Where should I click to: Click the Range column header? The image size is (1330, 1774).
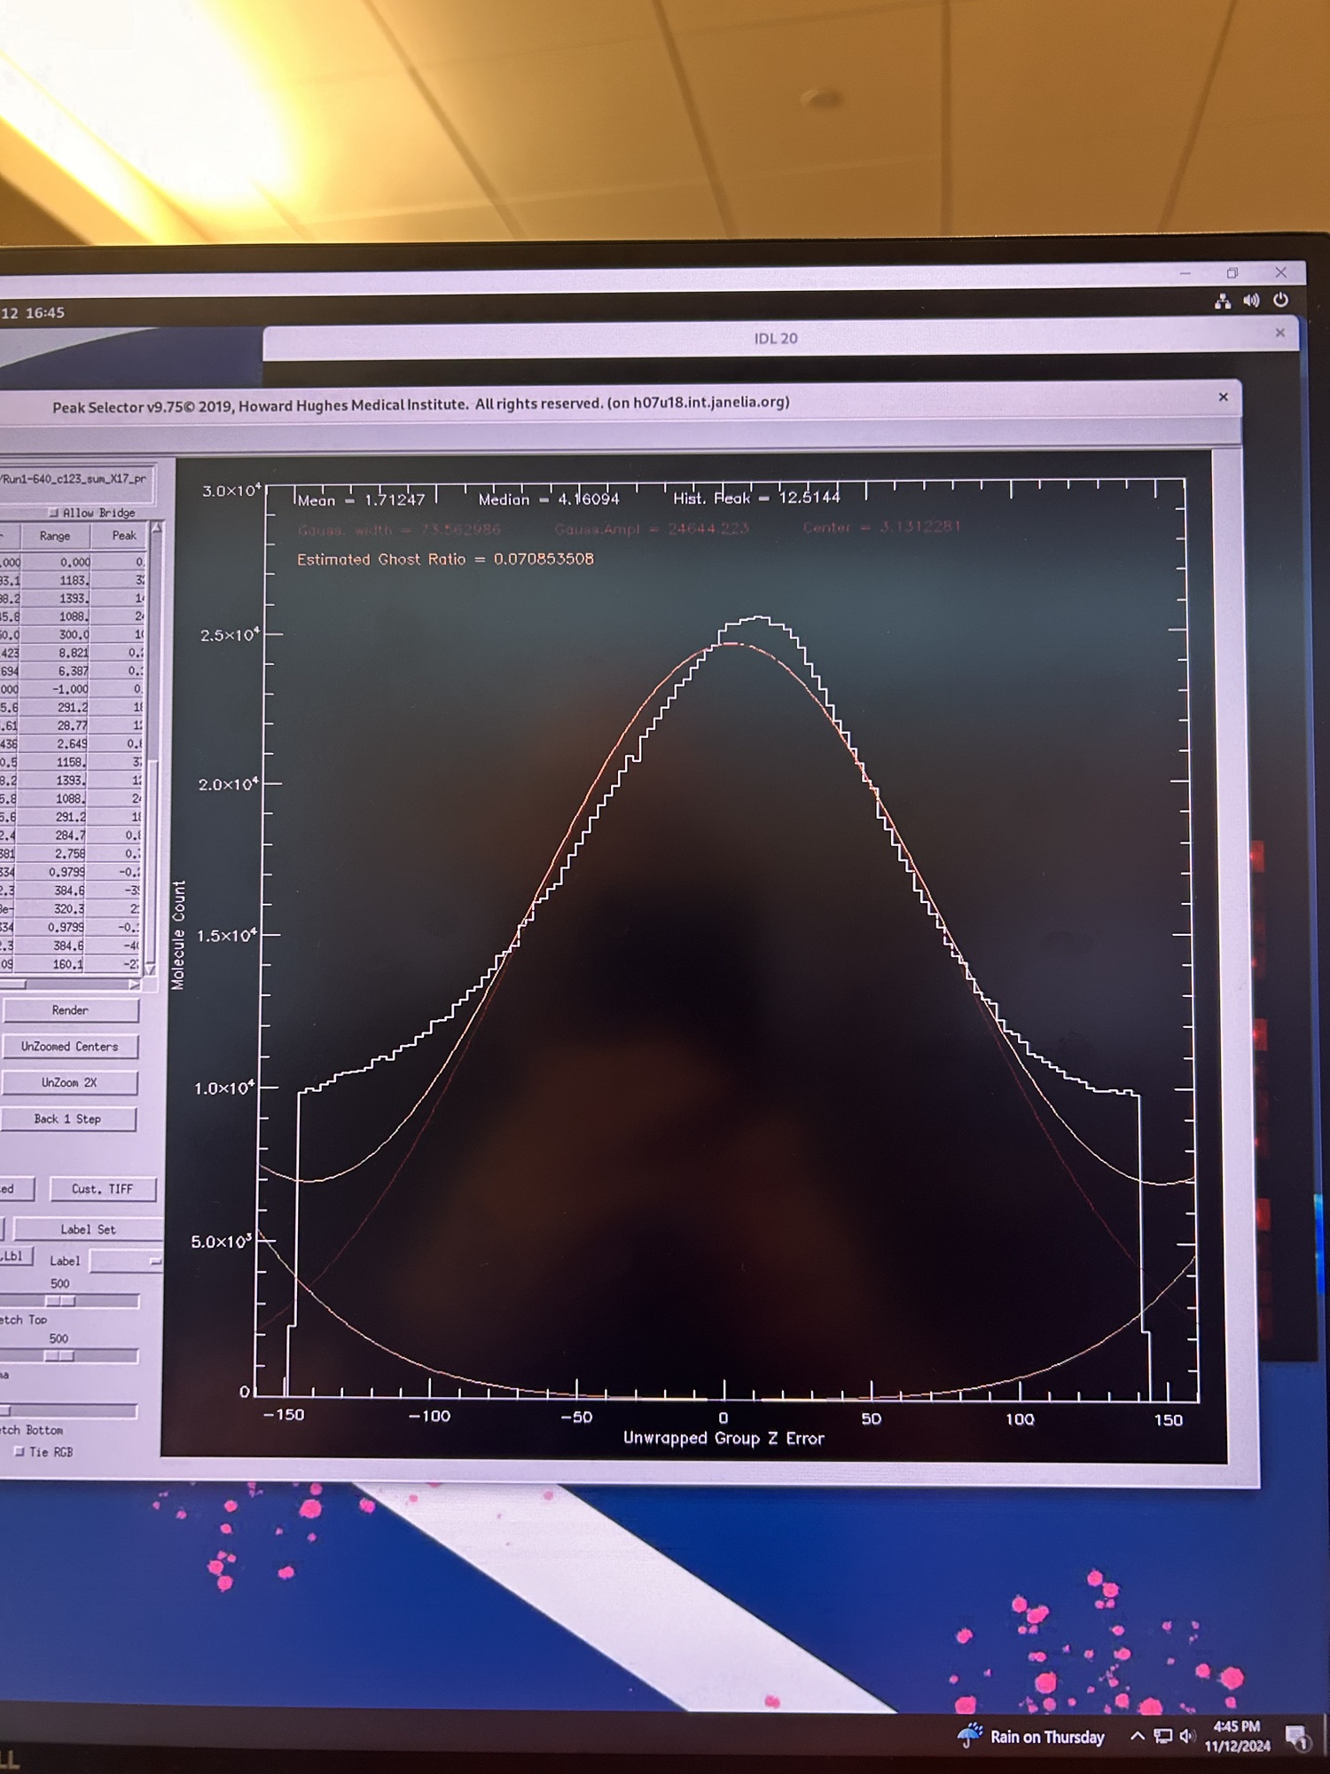tap(55, 536)
